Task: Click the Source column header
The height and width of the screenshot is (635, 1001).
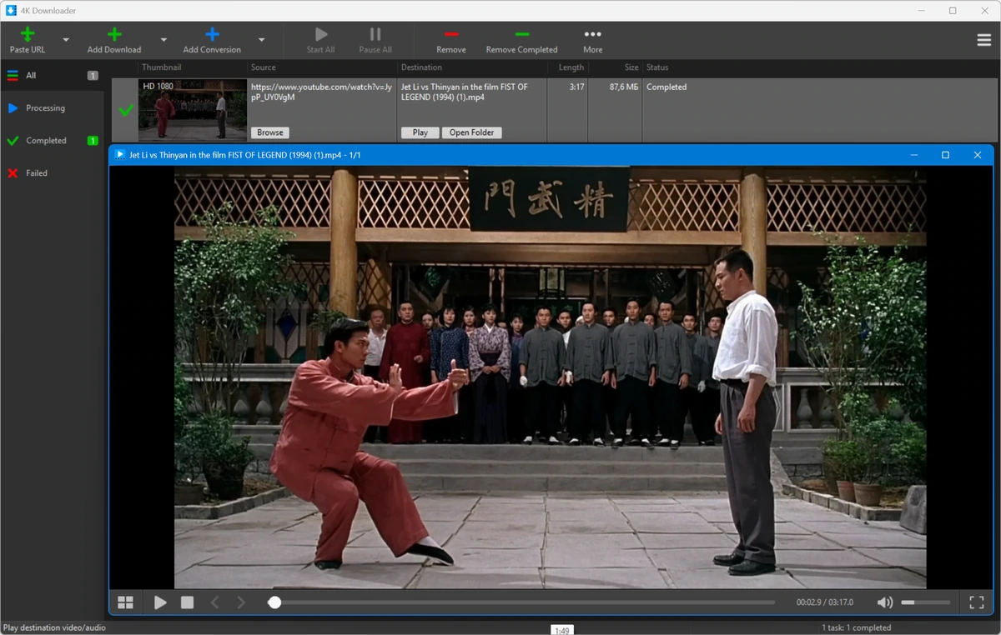Action: tap(264, 67)
